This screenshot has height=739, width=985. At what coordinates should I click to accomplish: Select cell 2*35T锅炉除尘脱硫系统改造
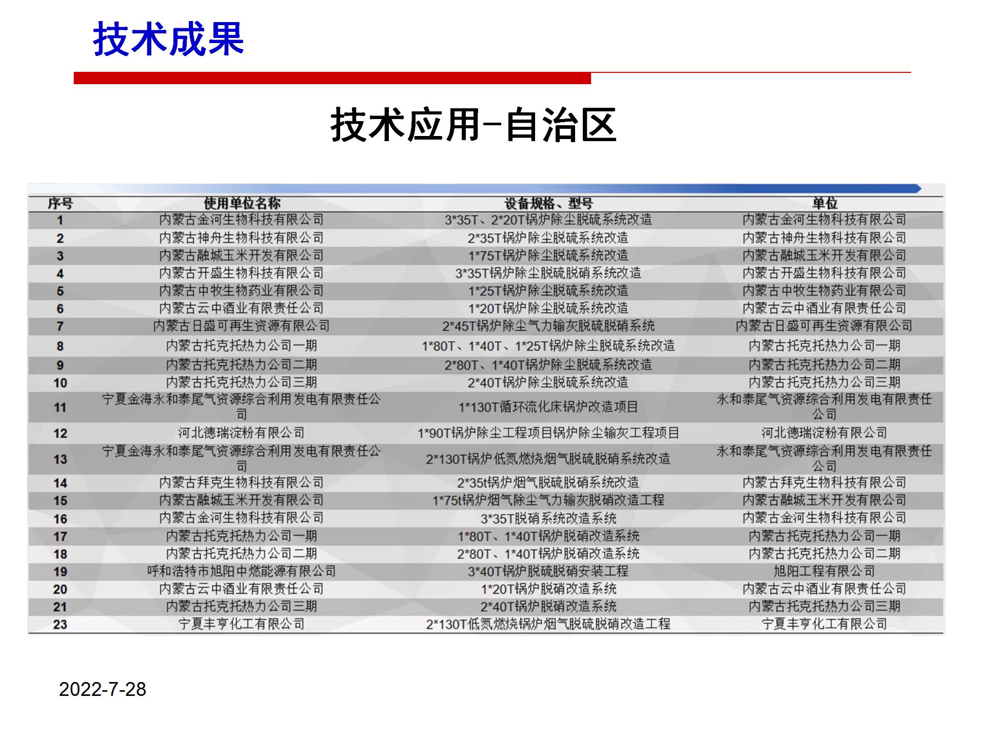pos(548,238)
